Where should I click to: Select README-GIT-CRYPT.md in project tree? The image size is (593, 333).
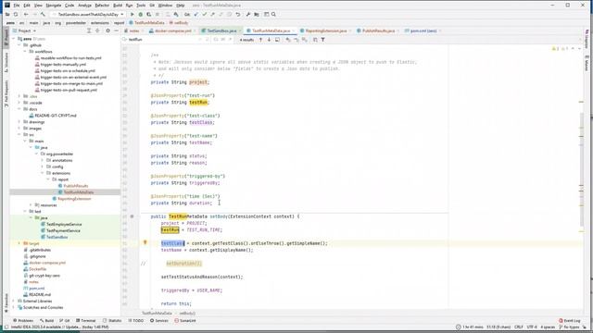pyautogui.click(x=56, y=116)
